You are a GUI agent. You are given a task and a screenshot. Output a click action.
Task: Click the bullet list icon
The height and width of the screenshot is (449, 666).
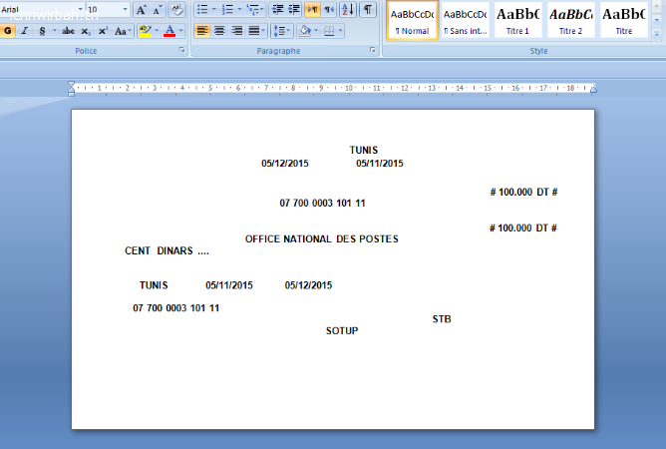(202, 9)
